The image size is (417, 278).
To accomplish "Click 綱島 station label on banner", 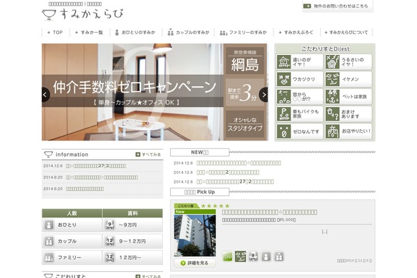I will 245,60.
